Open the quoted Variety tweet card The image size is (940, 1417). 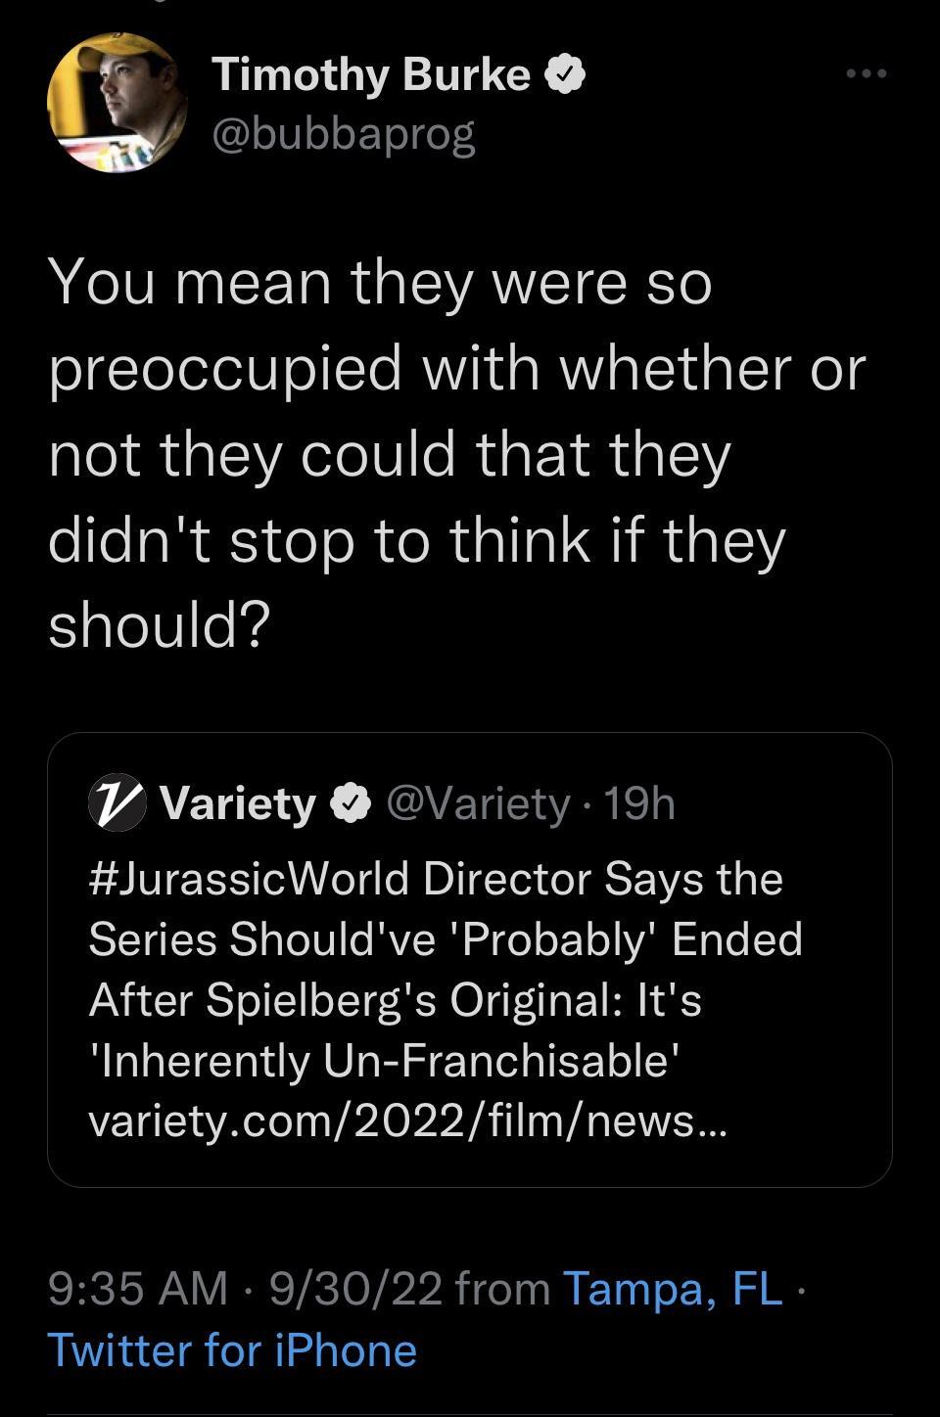[470, 954]
